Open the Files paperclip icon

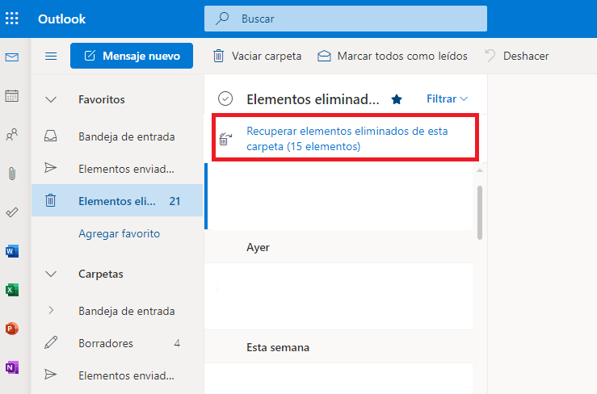click(x=12, y=174)
